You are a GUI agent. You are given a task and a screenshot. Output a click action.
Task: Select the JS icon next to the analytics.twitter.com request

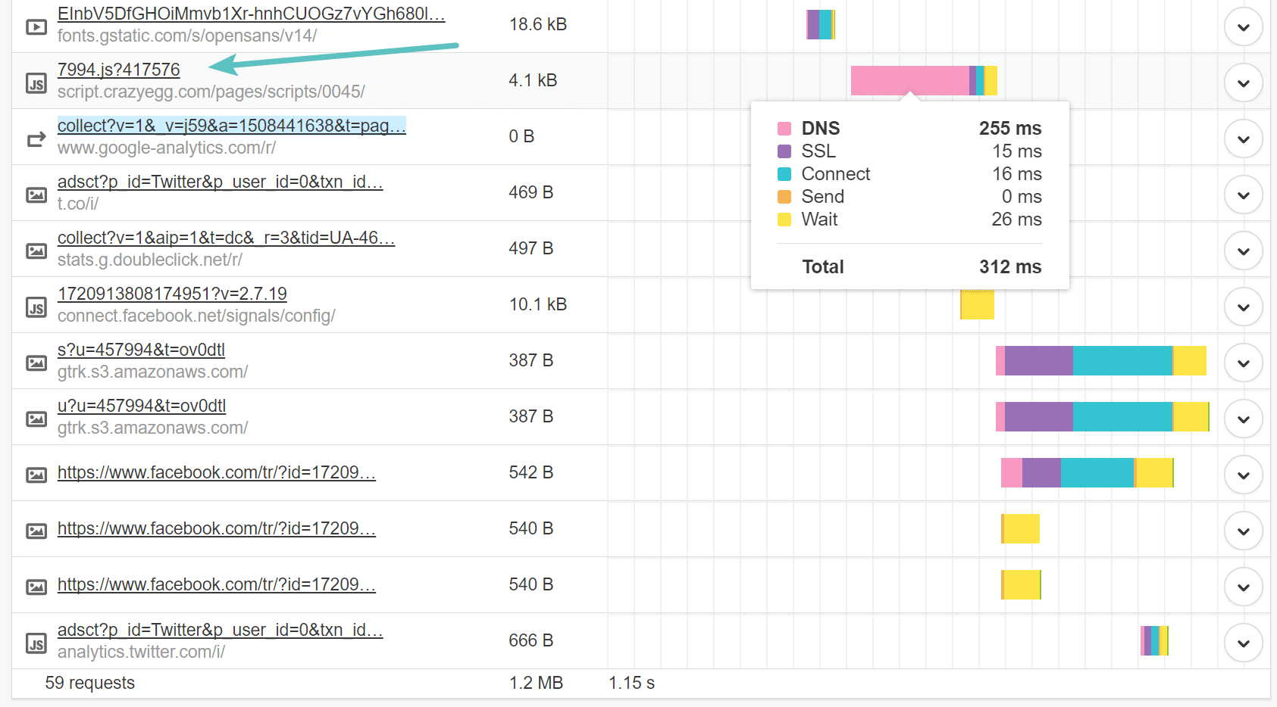click(36, 643)
